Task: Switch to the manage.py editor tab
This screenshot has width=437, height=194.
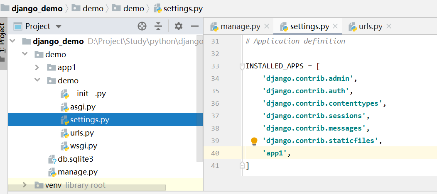Action: point(240,27)
